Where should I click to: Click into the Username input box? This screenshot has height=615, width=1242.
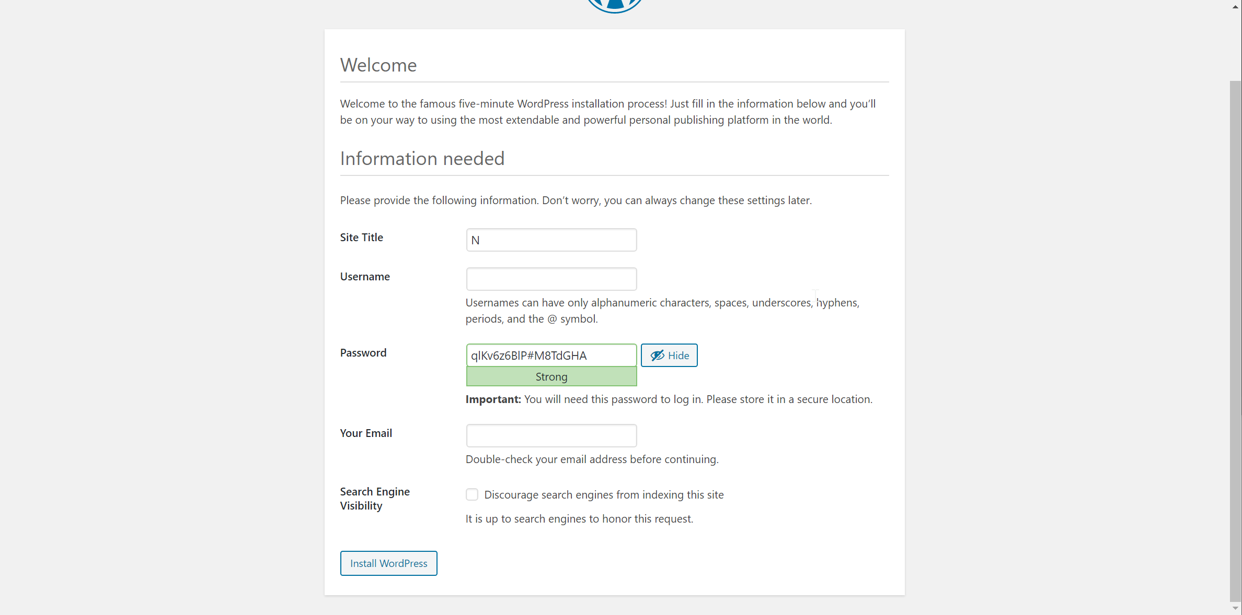pyautogui.click(x=551, y=279)
